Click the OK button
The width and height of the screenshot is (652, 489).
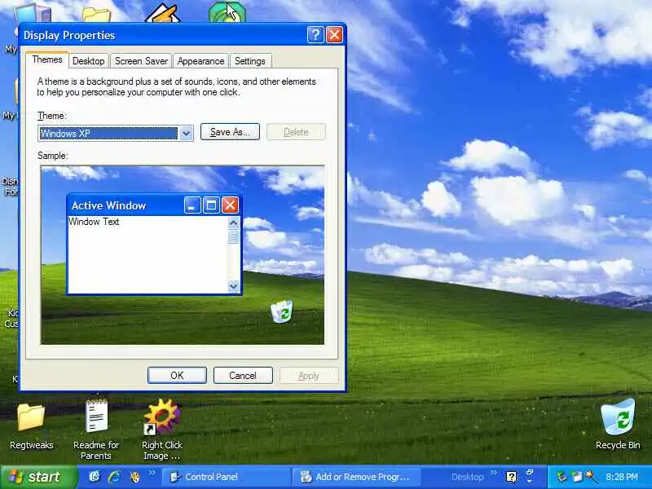[177, 376]
